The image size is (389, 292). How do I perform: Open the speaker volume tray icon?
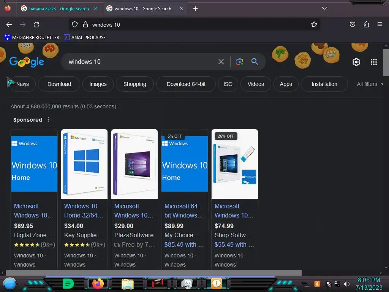[x=346, y=284]
